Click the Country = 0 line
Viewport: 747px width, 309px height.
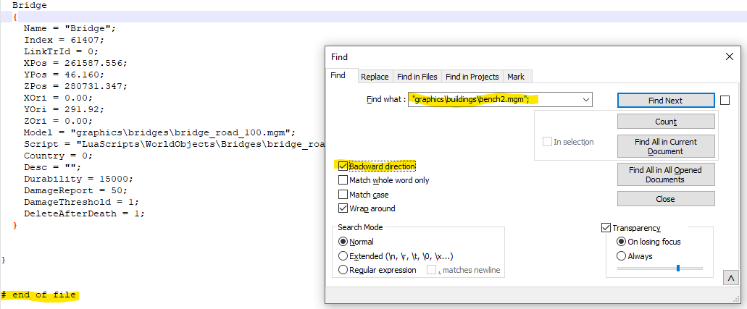coord(58,156)
